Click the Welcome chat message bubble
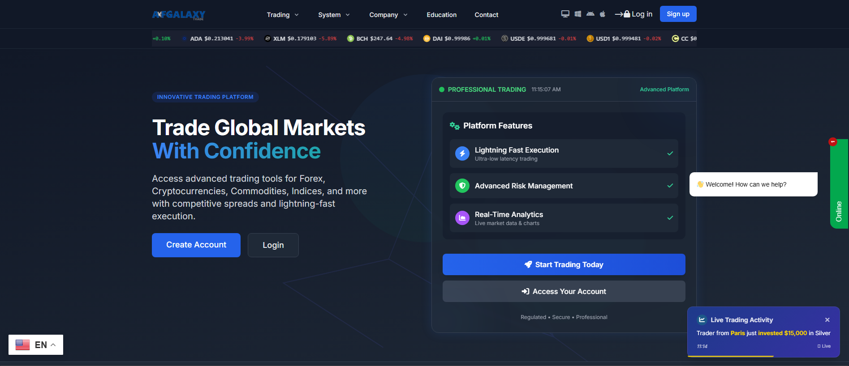 tap(753, 184)
